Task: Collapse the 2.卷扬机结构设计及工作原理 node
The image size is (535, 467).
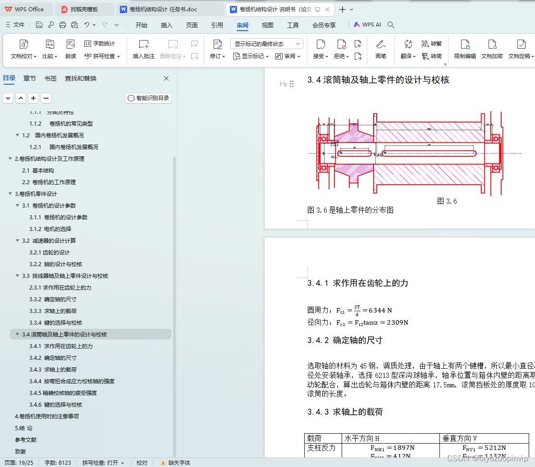Action: [x=10, y=159]
